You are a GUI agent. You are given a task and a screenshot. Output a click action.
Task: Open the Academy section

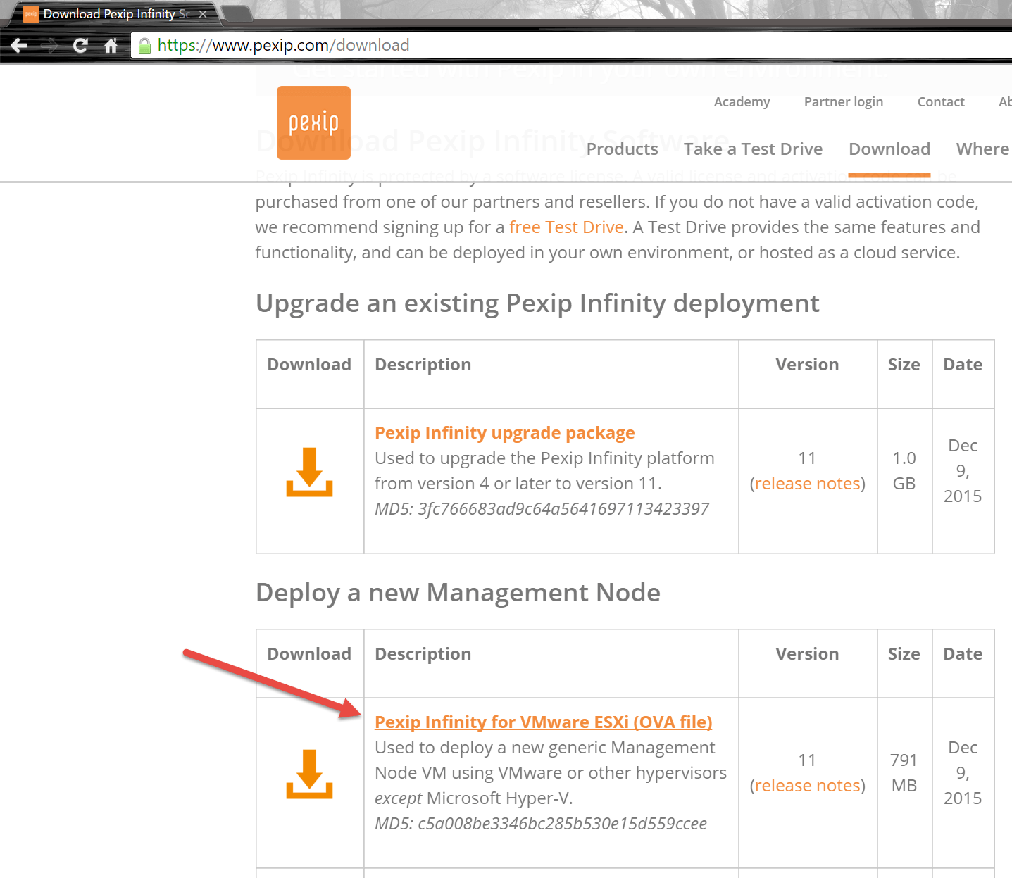click(741, 101)
